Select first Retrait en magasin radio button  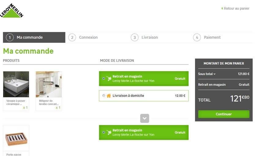point(103,78)
